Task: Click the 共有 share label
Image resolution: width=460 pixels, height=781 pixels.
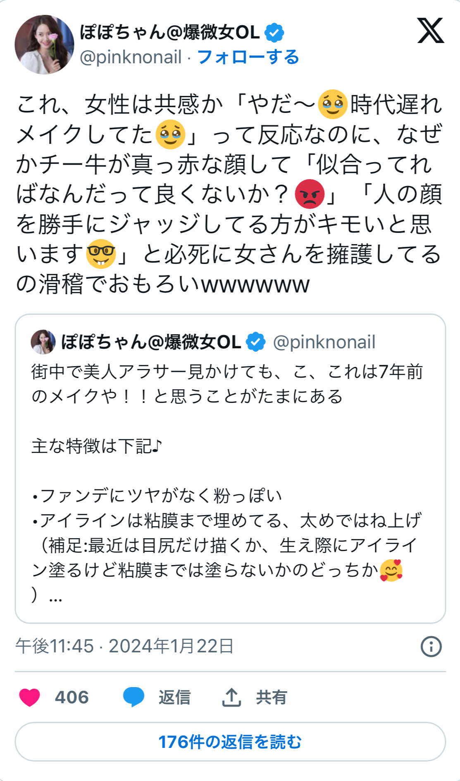Action: coord(272,697)
